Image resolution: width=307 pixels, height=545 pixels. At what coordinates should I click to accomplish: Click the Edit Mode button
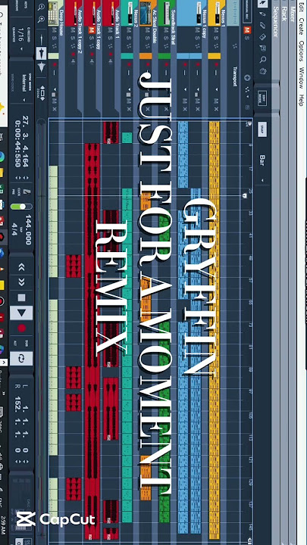(x=262, y=97)
